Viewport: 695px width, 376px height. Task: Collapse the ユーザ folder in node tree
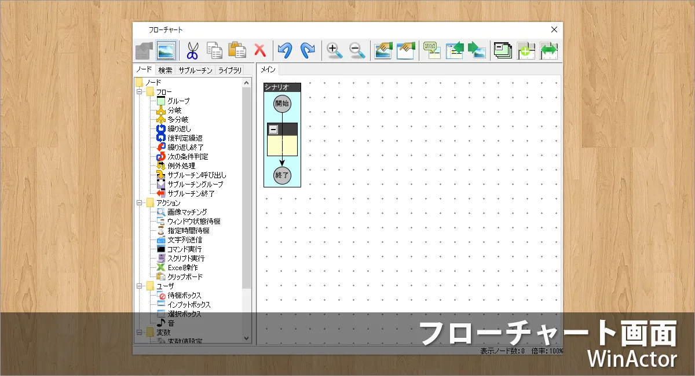coord(139,286)
